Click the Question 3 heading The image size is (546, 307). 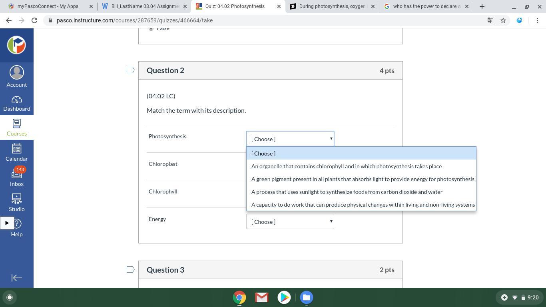[165, 270]
